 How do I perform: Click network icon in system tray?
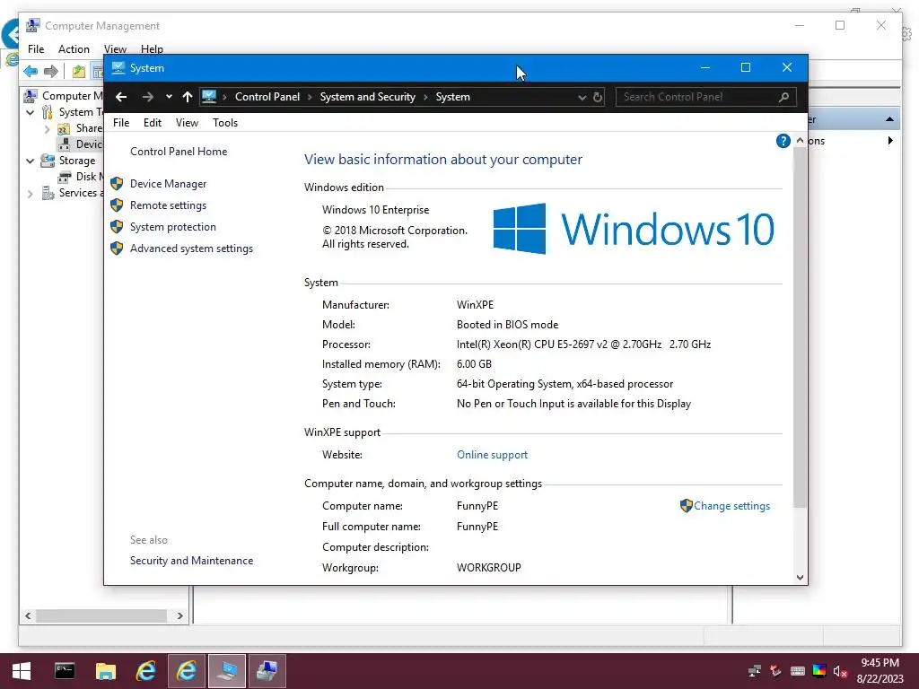[755, 671]
